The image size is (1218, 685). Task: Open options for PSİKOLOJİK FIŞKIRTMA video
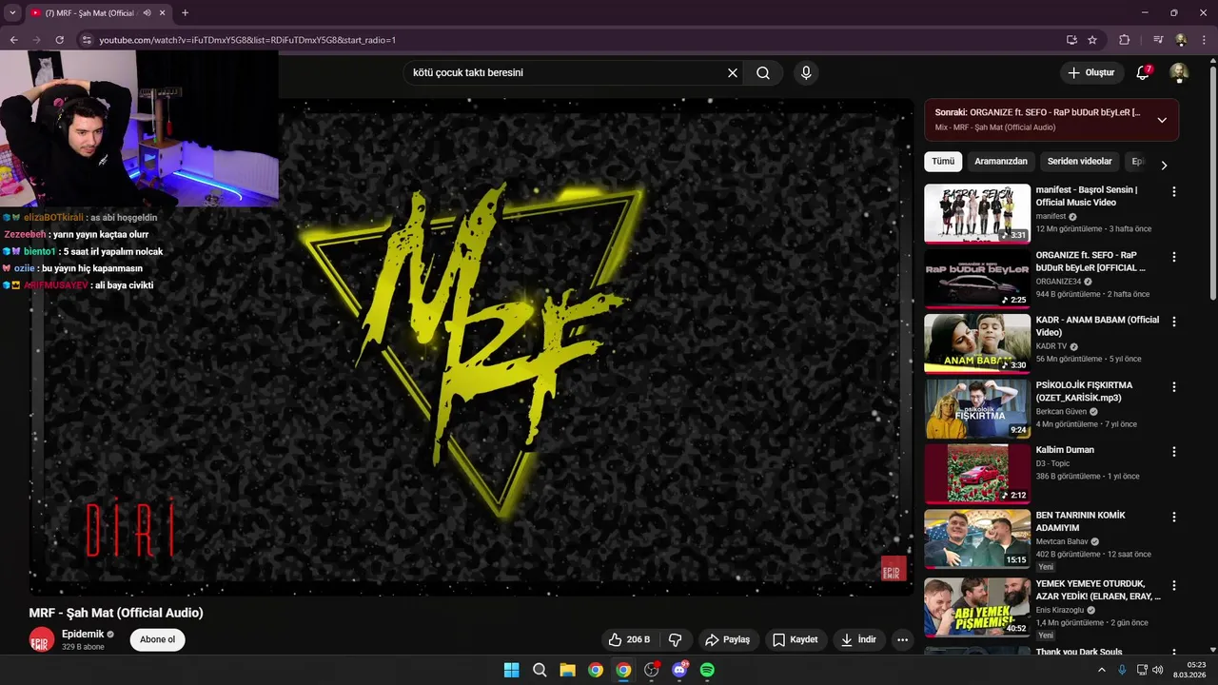pos(1173,387)
